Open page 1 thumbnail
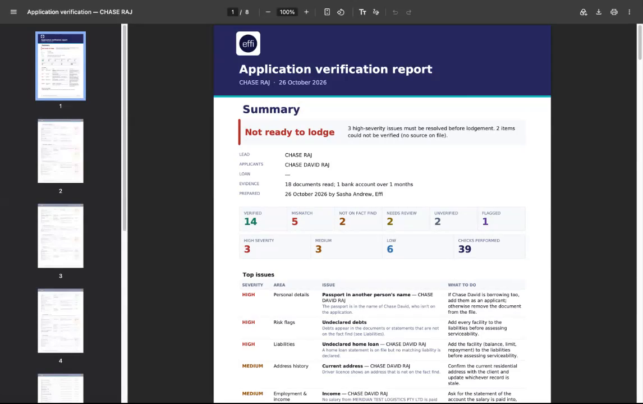The width and height of the screenshot is (643, 404). (x=61, y=66)
